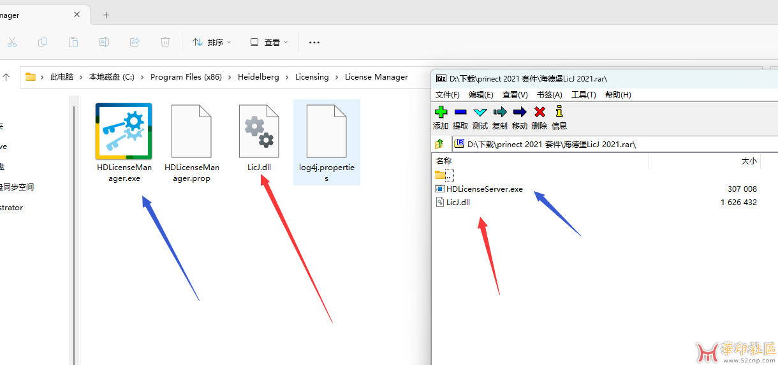Click the 7-Zip title bar icon
Image resolution: width=778 pixels, height=365 pixels.
click(441, 78)
